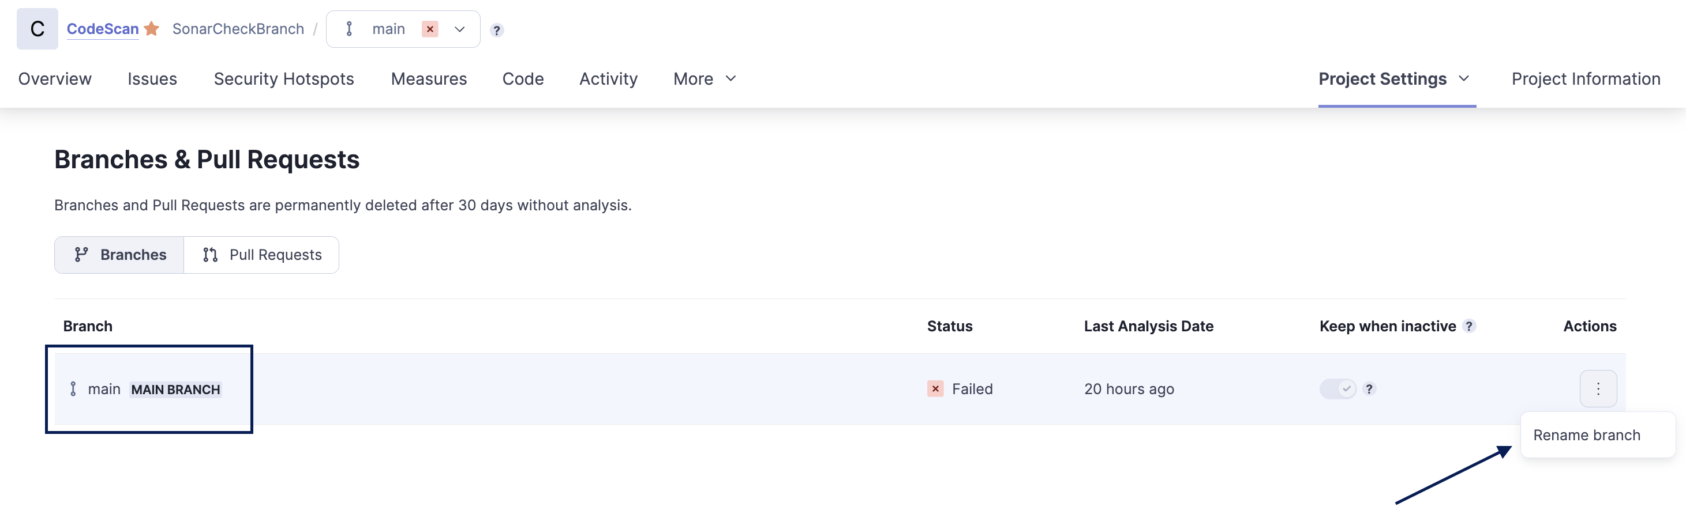The height and width of the screenshot is (514, 1686).
Task: Click the red Failed status icon in table
Action: click(935, 388)
